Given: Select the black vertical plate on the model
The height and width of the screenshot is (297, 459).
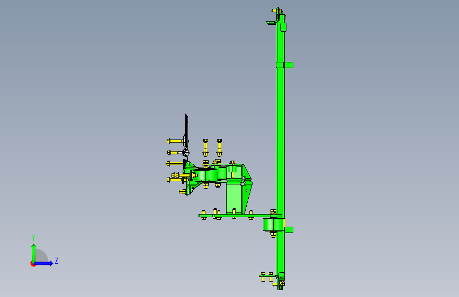Looking at the screenshot, I should click(186, 131).
